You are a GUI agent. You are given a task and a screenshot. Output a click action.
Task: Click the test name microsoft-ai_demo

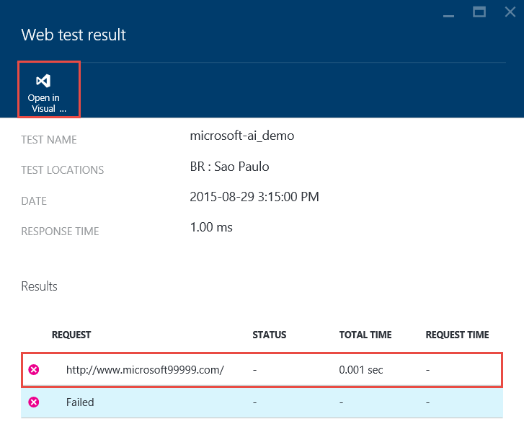(242, 136)
